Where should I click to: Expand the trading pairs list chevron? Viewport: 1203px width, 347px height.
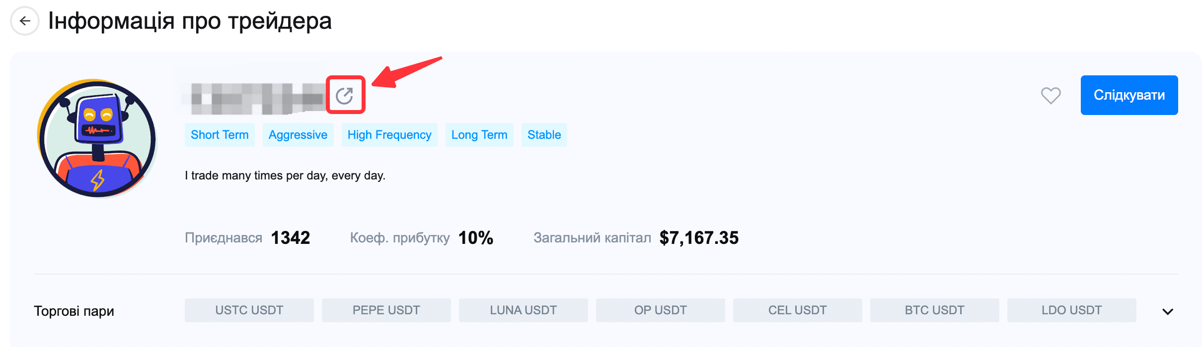[1168, 311]
